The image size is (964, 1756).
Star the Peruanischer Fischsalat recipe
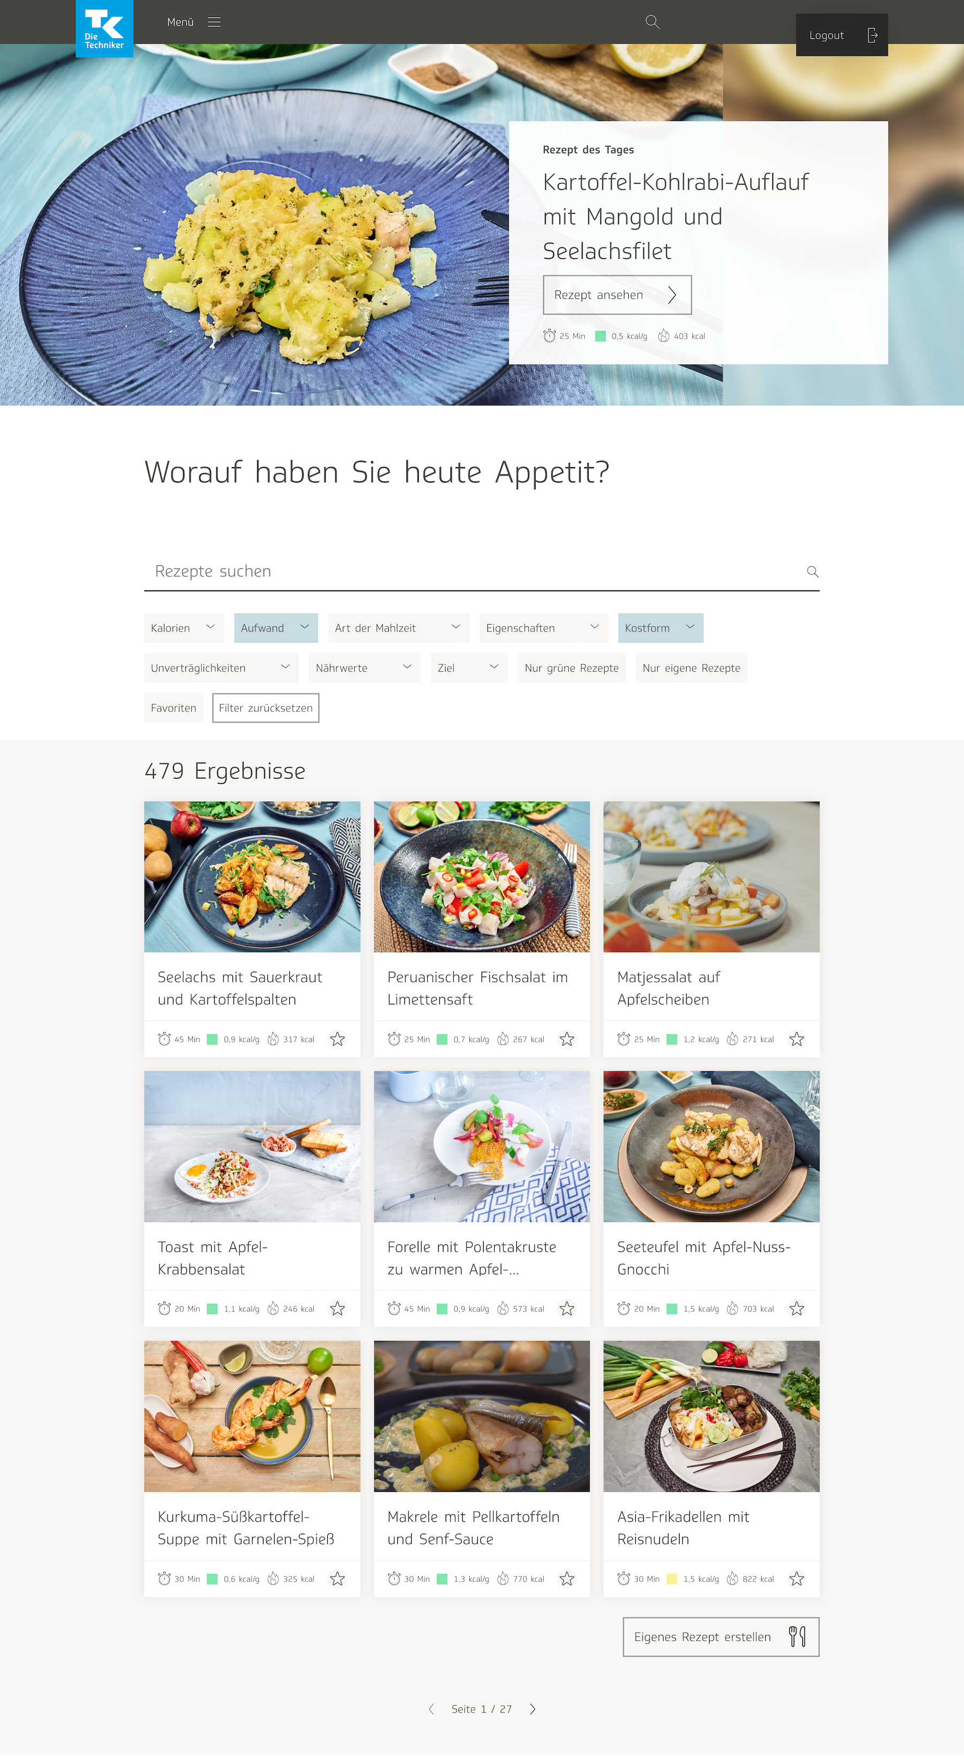(567, 1039)
